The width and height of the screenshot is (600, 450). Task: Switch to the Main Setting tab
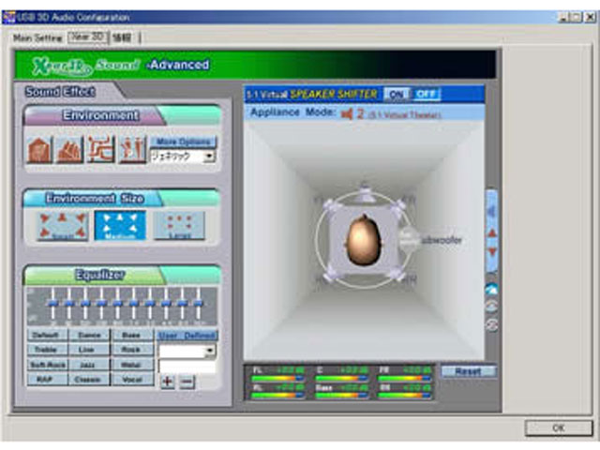tap(37, 37)
